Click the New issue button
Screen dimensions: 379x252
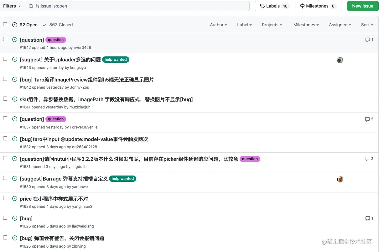coord(363,6)
